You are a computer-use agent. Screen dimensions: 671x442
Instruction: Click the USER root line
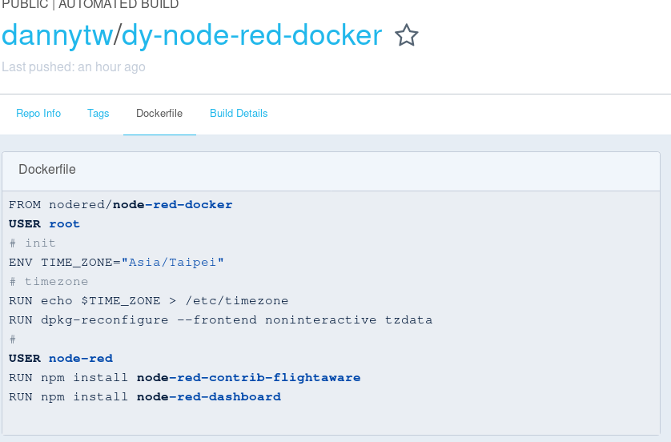(x=45, y=224)
